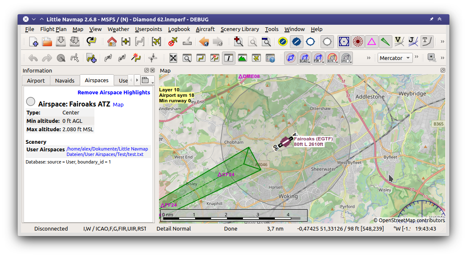Open Information tabs list dropdown

pos(148,80)
